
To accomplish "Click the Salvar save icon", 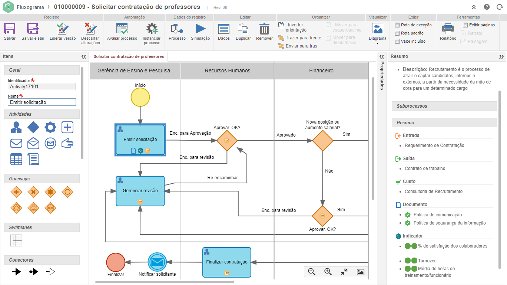I will pos(10,29).
